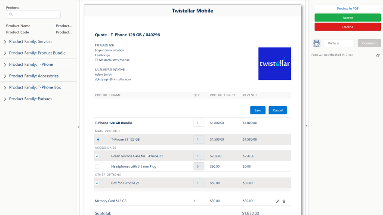Expand Product Family: Earbuds
This screenshot has height=215, width=383.
(5, 99)
